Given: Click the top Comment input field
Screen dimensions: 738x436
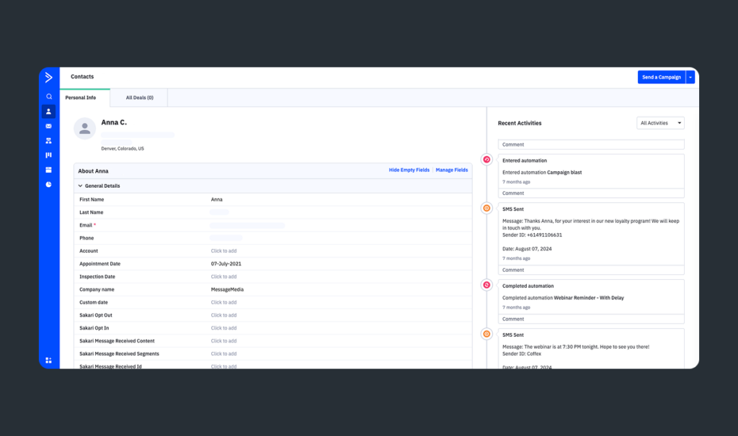Looking at the screenshot, I should (x=591, y=145).
